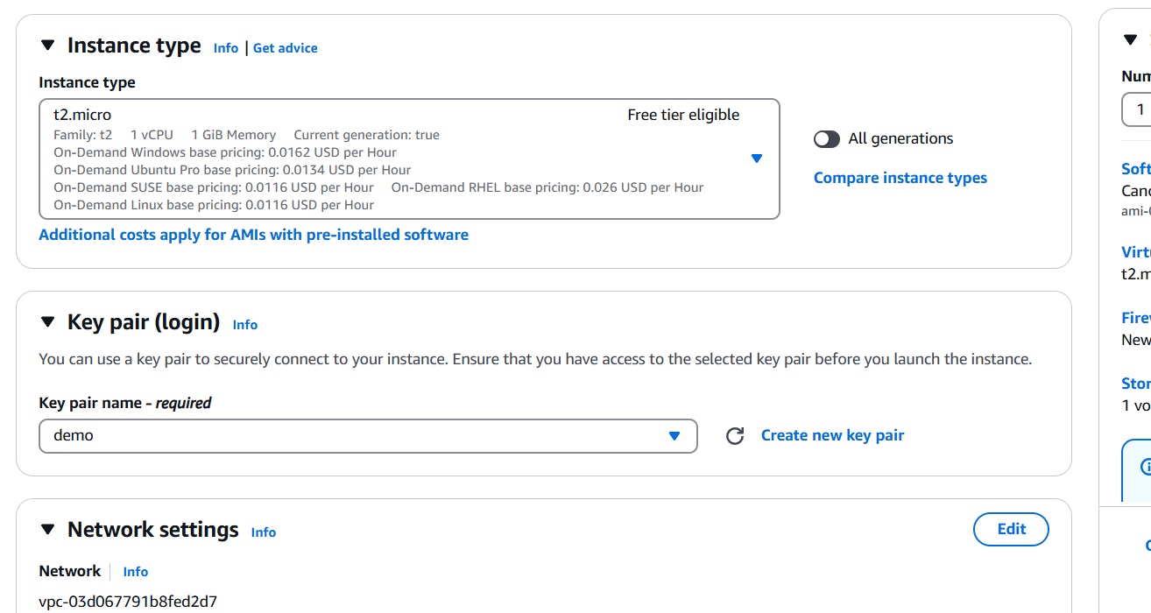Open Info link beside Network settings heading
This screenshot has width=1151, height=613.
pyautogui.click(x=264, y=532)
